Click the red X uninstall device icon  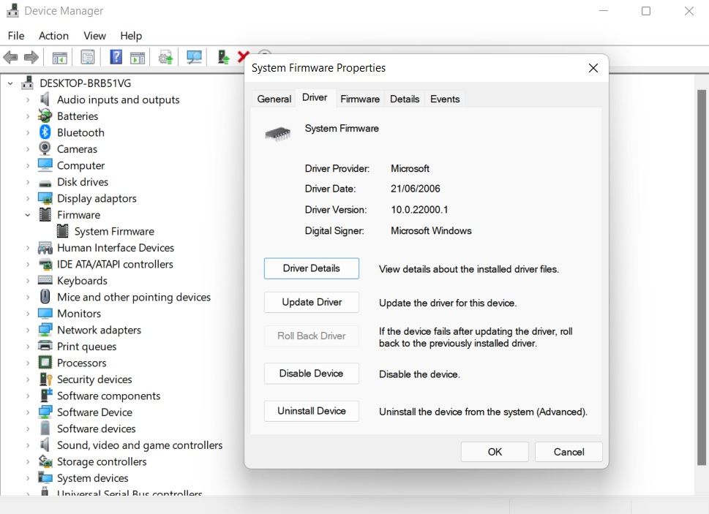click(x=243, y=57)
